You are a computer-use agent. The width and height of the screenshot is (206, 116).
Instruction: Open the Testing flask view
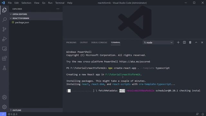[x=4, y=68]
